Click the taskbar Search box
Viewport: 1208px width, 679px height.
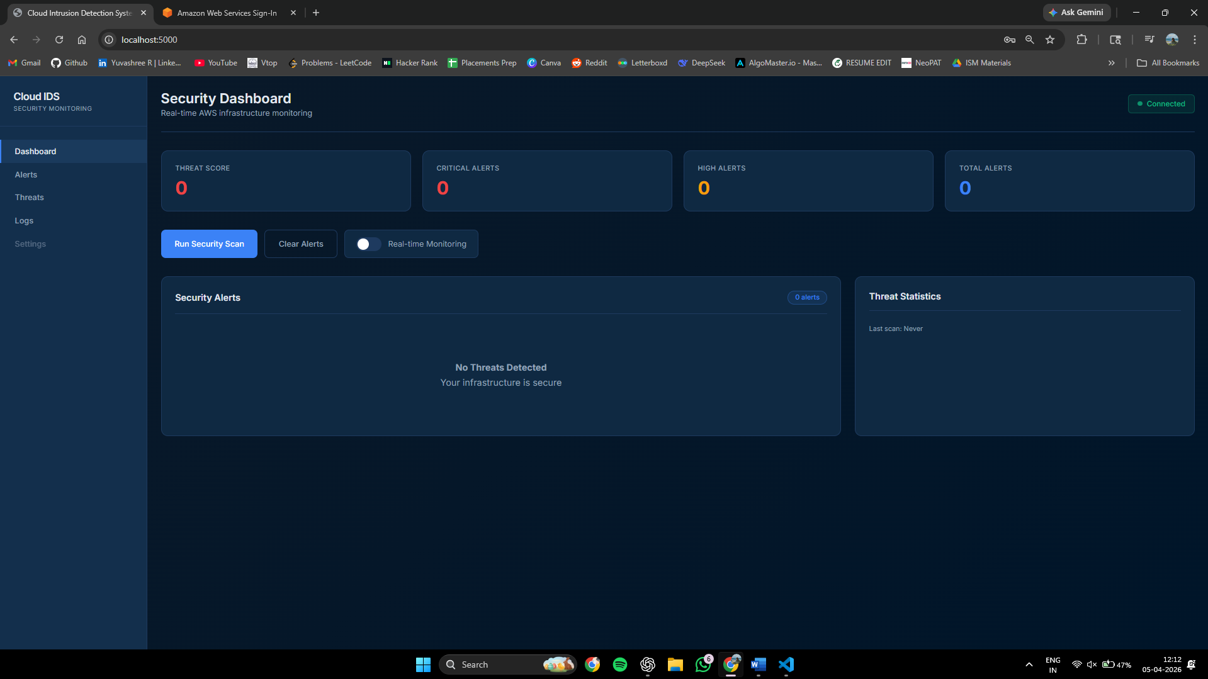[x=507, y=665]
